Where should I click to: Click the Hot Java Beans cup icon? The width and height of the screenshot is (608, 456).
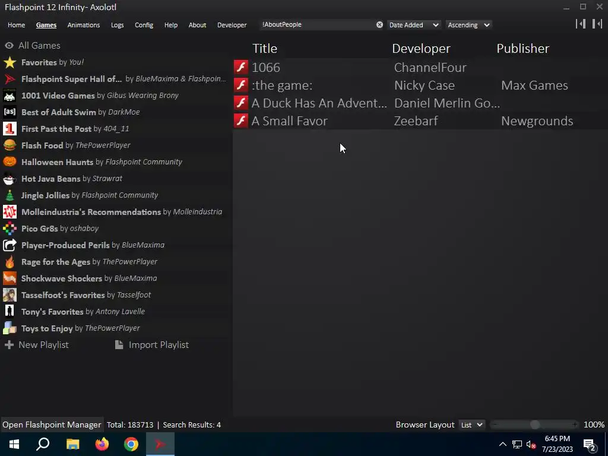(9, 179)
